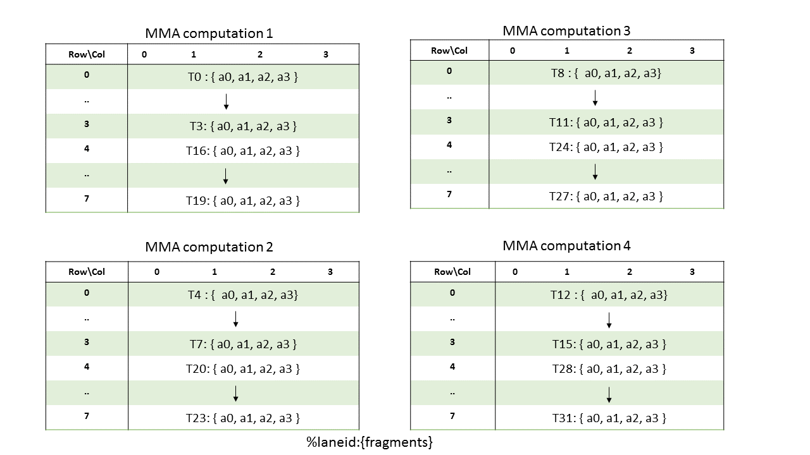
Task: Select the MMA computation 1 title
Action: pos(209,33)
